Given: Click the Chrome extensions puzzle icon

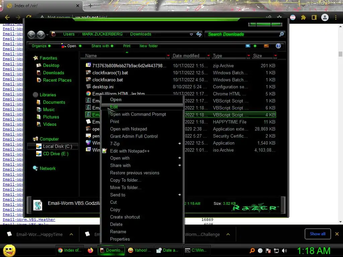Looking at the screenshot, I should tap(303, 17).
